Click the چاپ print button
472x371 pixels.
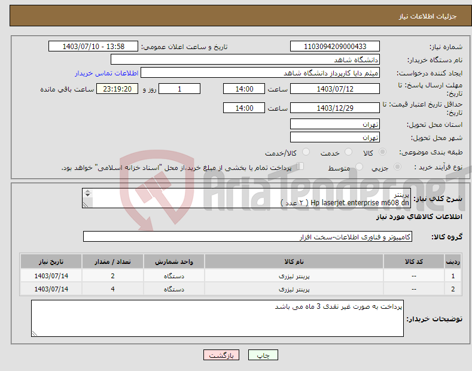click(x=263, y=355)
